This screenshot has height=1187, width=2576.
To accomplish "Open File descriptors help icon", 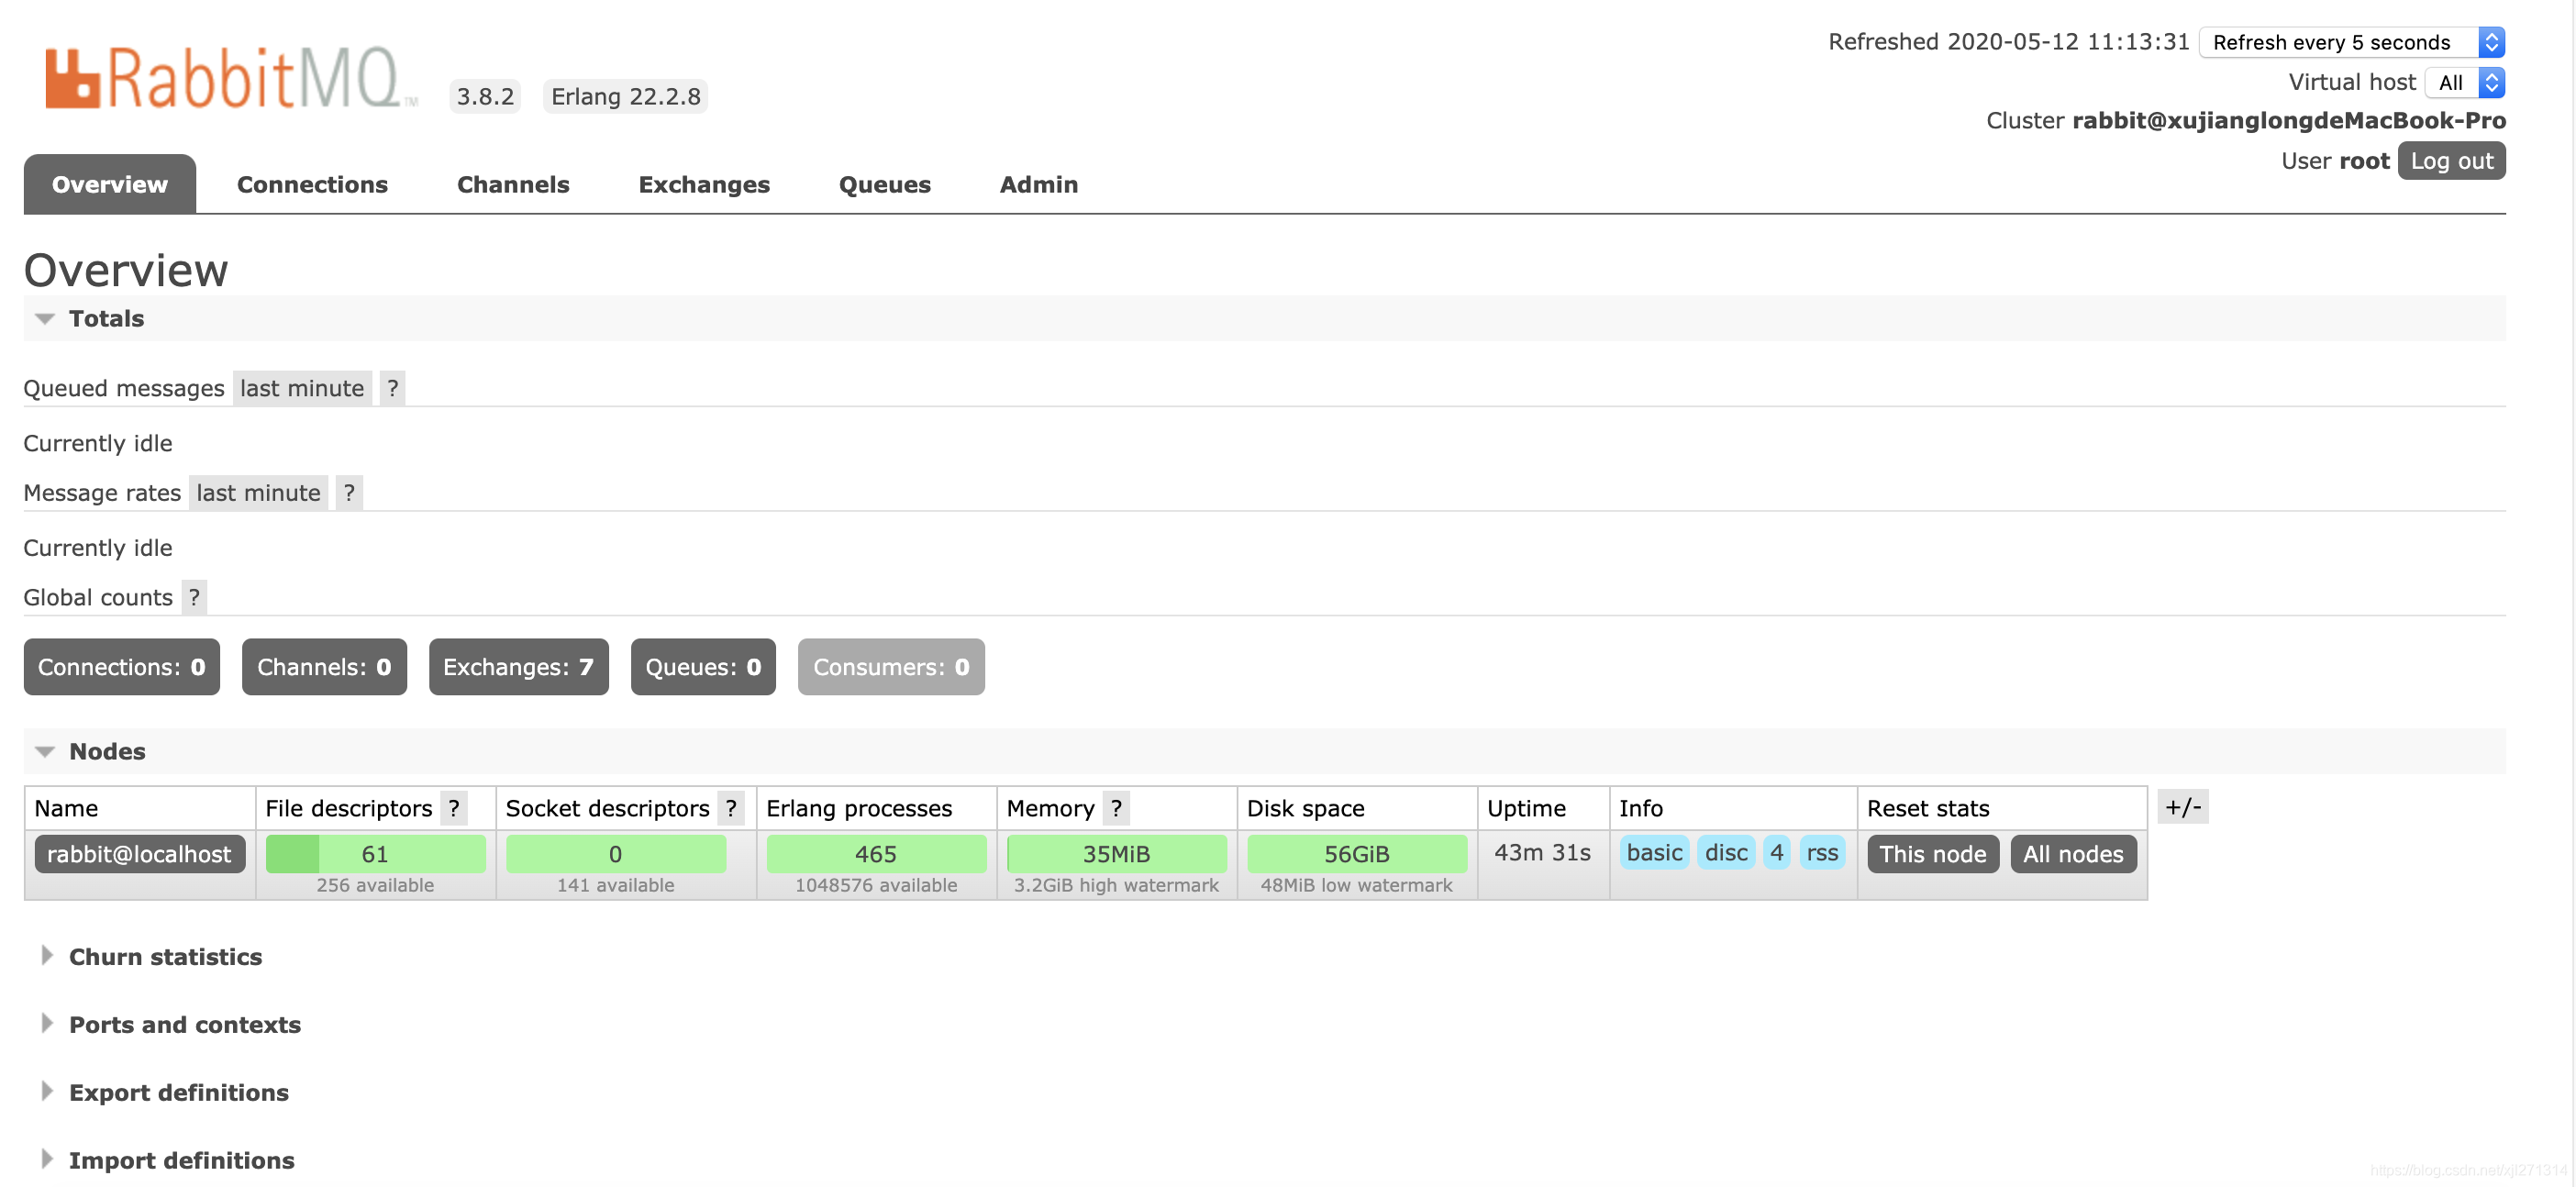I will 454,808.
